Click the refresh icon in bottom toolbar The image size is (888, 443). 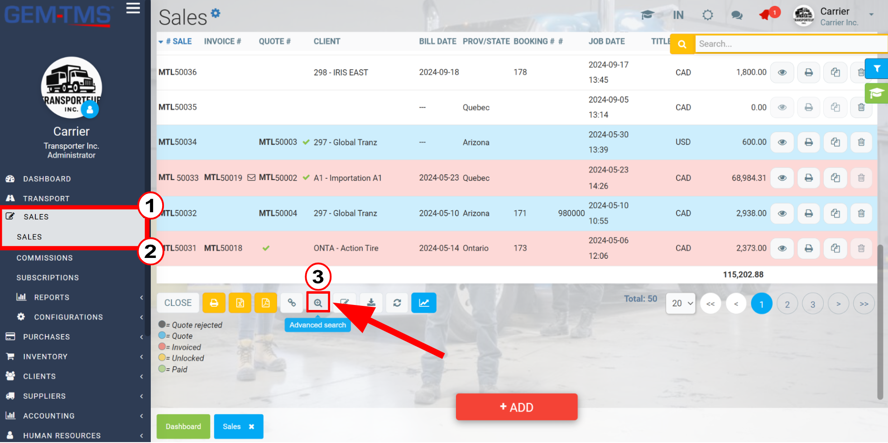(x=397, y=303)
